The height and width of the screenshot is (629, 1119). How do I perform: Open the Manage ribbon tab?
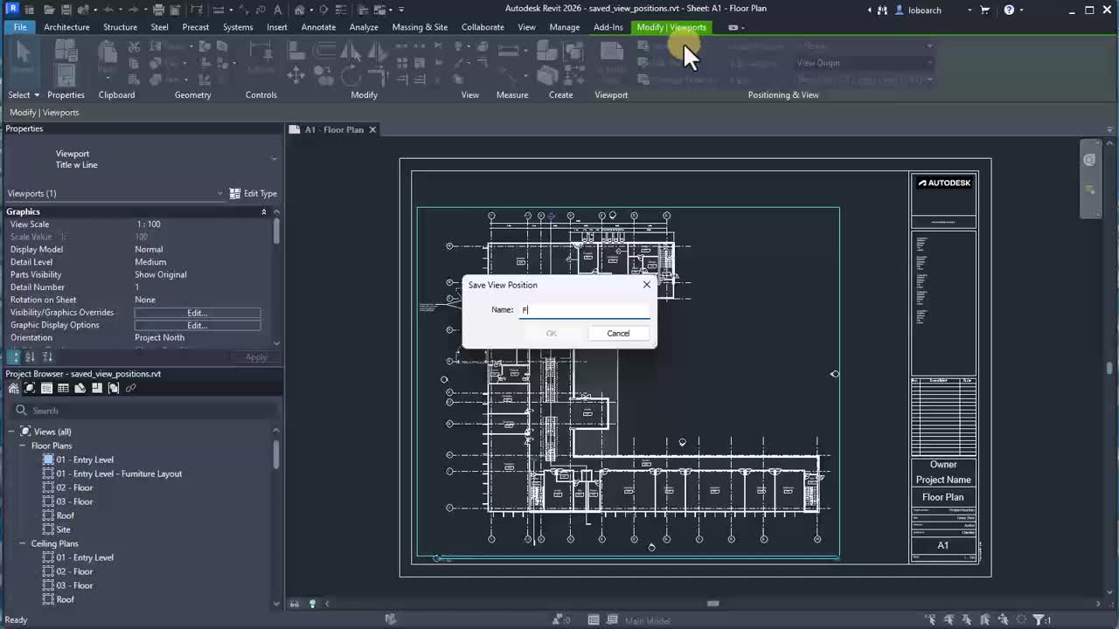pyautogui.click(x=564, y=27)
